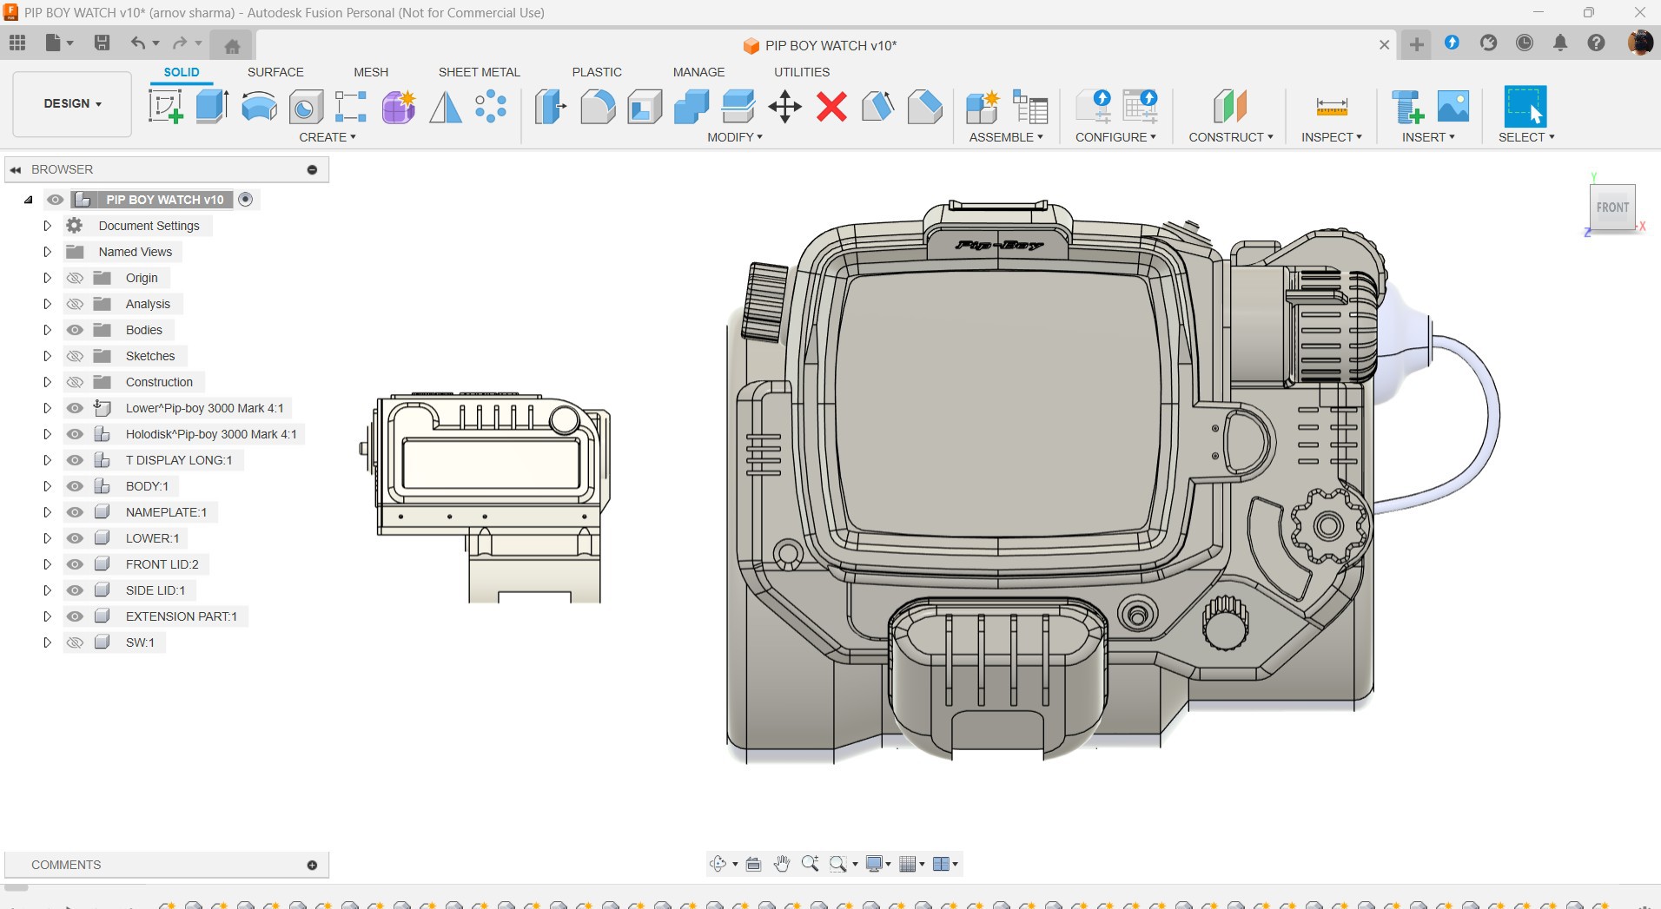
Task: Expand the Bodies folder
Action: click(48, 330)
